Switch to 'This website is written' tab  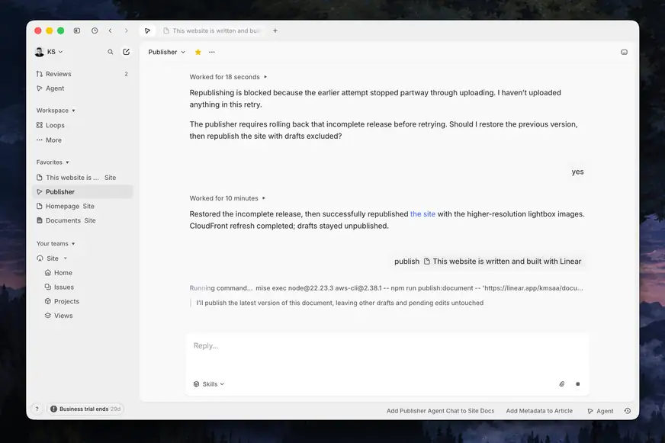(x=212, y=30)
